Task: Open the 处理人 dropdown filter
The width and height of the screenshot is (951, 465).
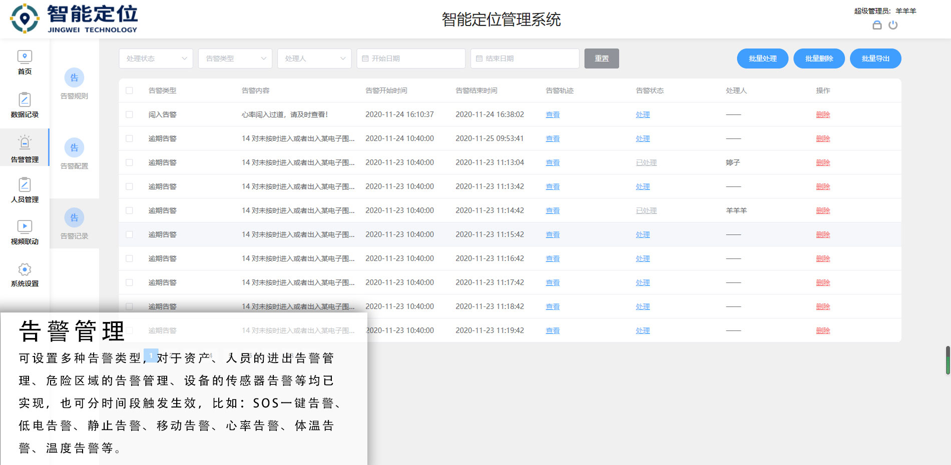Action: (314, 58)
